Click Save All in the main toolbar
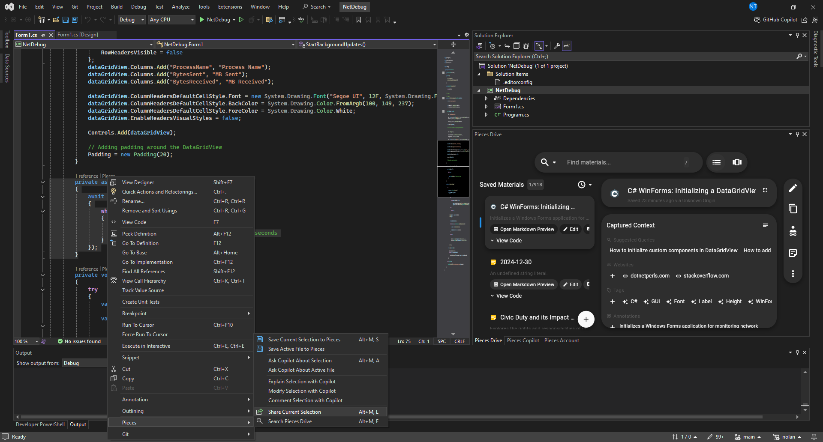This screenshot has height=442, width=823. 75,20
